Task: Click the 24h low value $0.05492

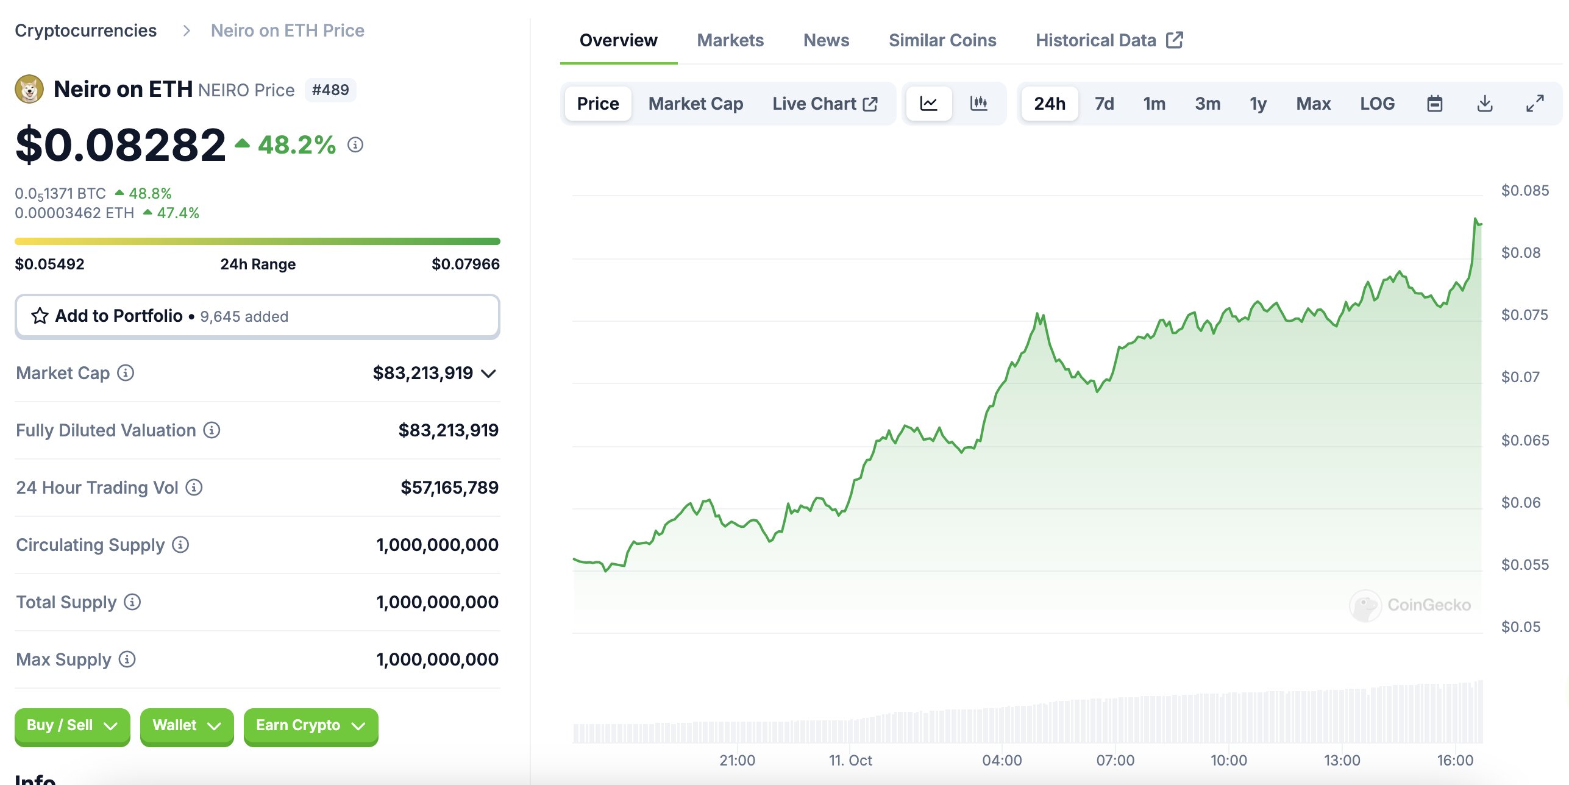Action: point(49,264)
